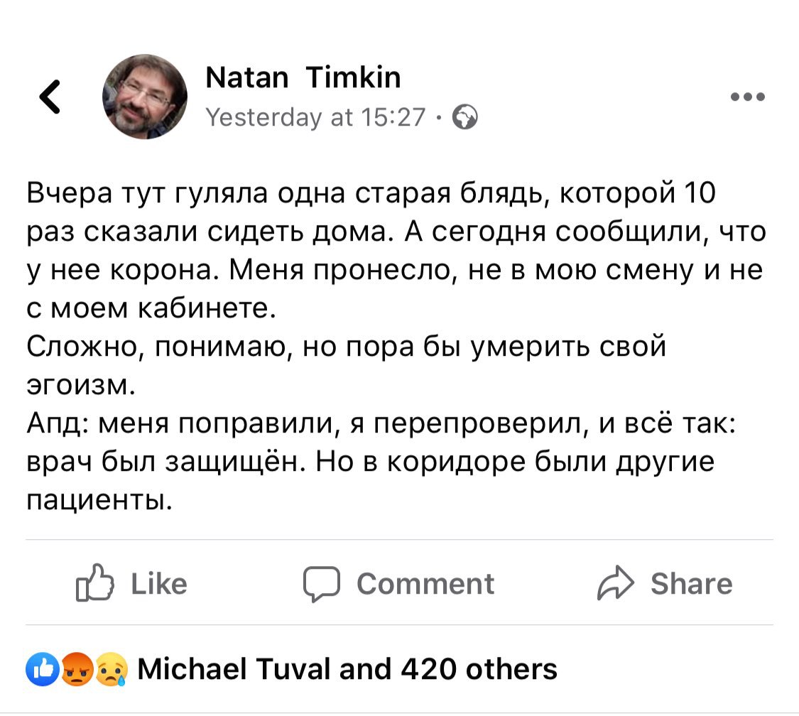Tap the Like button label
Image resolution: width=799 pixels, height=716 pixels.
(x=159, y=583)
